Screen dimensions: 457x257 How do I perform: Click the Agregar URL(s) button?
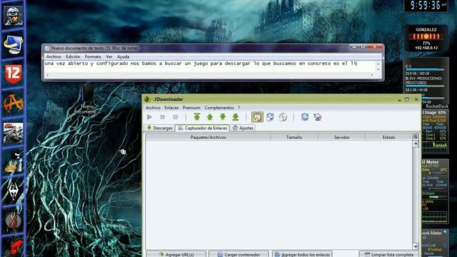coord(176,254)
